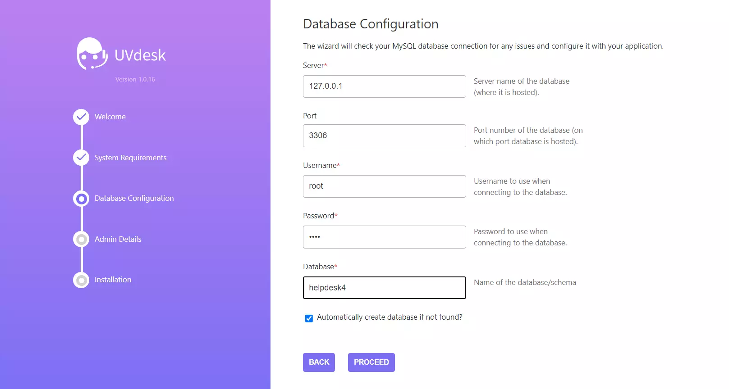Open the Admin Details step label

point(118,239)
